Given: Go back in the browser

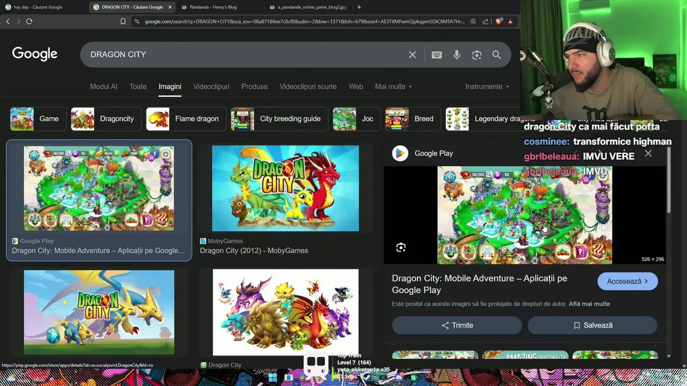Looking at the screenshot, I should pos(8,21).
